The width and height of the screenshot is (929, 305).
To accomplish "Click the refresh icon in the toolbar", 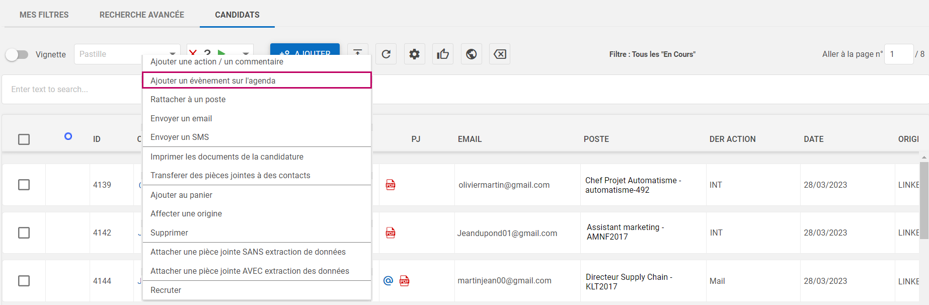I will (x=386, y=54).
